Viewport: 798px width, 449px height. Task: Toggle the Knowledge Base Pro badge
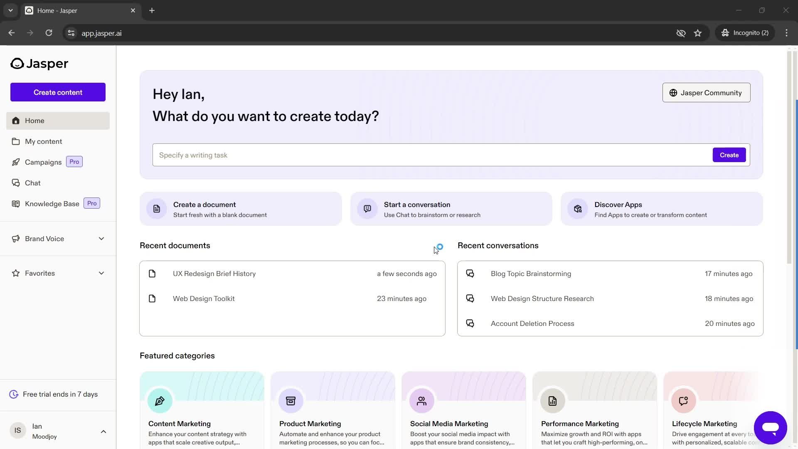pyautogui.click(x=91, y=203)
